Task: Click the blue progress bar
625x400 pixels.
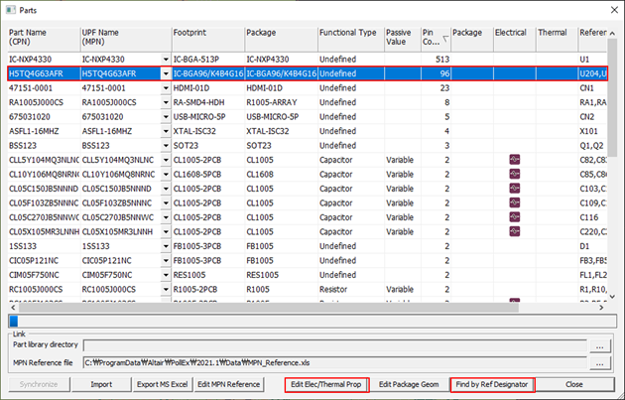Action: coord(12,320)
